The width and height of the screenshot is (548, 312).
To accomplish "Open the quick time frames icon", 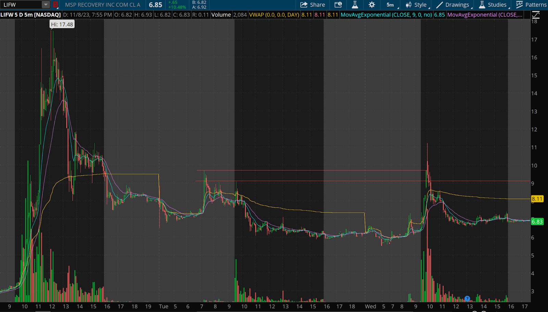I will pos(338,5).
